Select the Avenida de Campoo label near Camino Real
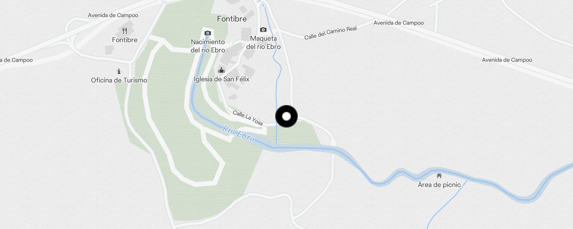 coord(399,23)
